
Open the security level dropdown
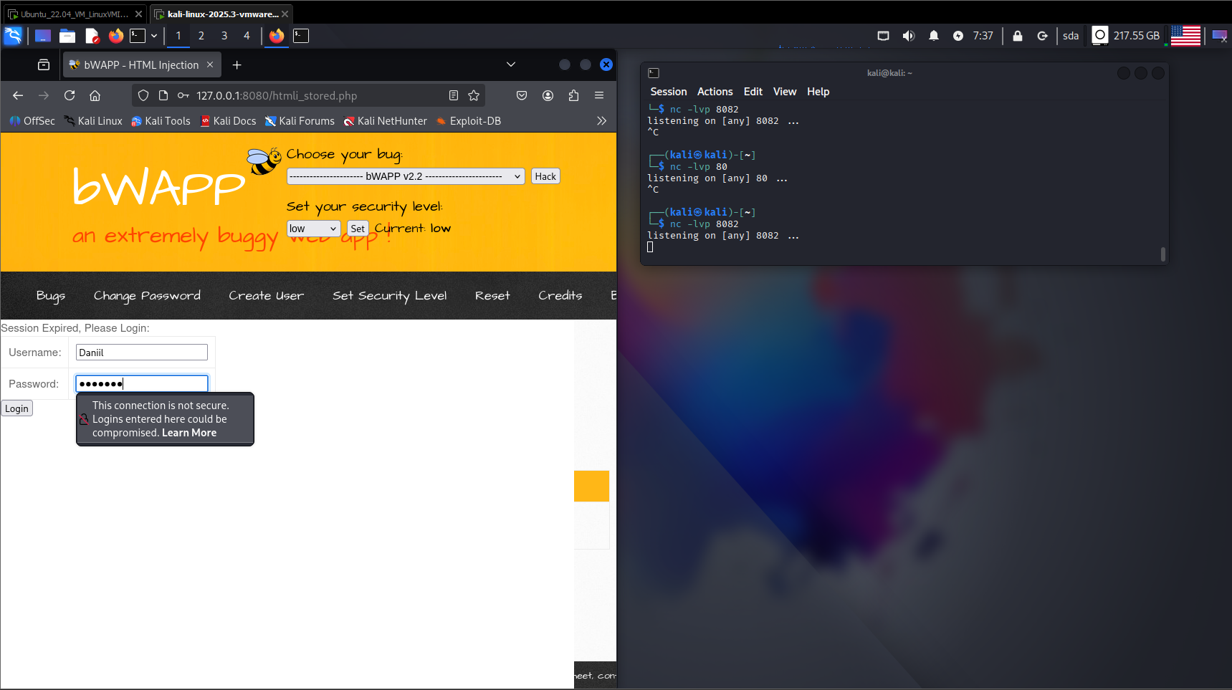click(313, 229)
